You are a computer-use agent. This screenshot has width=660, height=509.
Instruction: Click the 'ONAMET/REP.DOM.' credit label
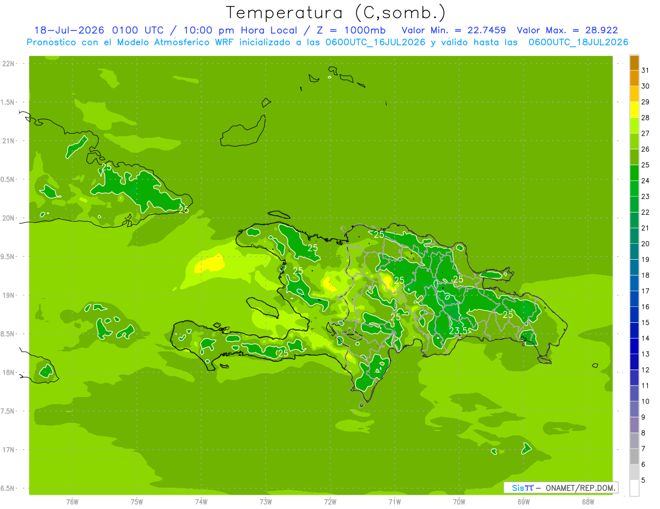(x=581, y=488)
